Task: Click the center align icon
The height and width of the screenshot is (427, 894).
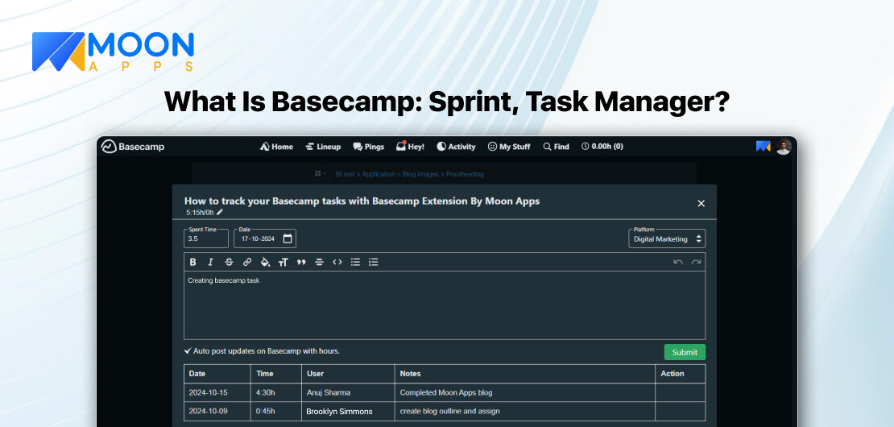Action: coord(319,263)
